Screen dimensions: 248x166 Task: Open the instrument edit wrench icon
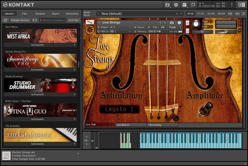coord(89,22)
